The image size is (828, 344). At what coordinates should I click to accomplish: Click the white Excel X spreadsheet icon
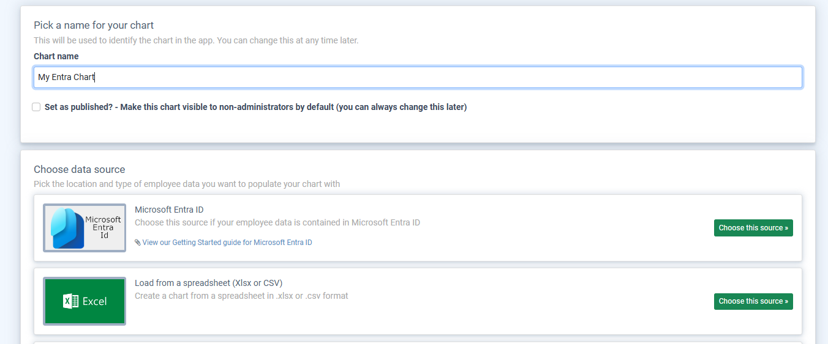[71, 301]
